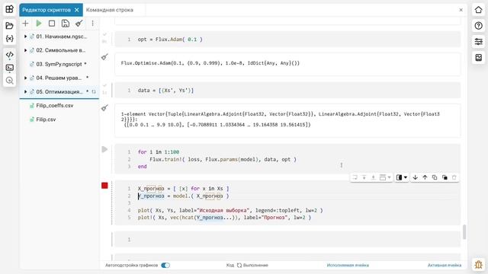
Task: Open the variables {x} panel
Action: click(9, 39)
